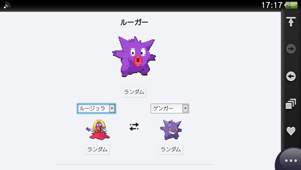Click the ルーガー title text
Viewport: 301px width, 170px height.
(x=134, y=22)
